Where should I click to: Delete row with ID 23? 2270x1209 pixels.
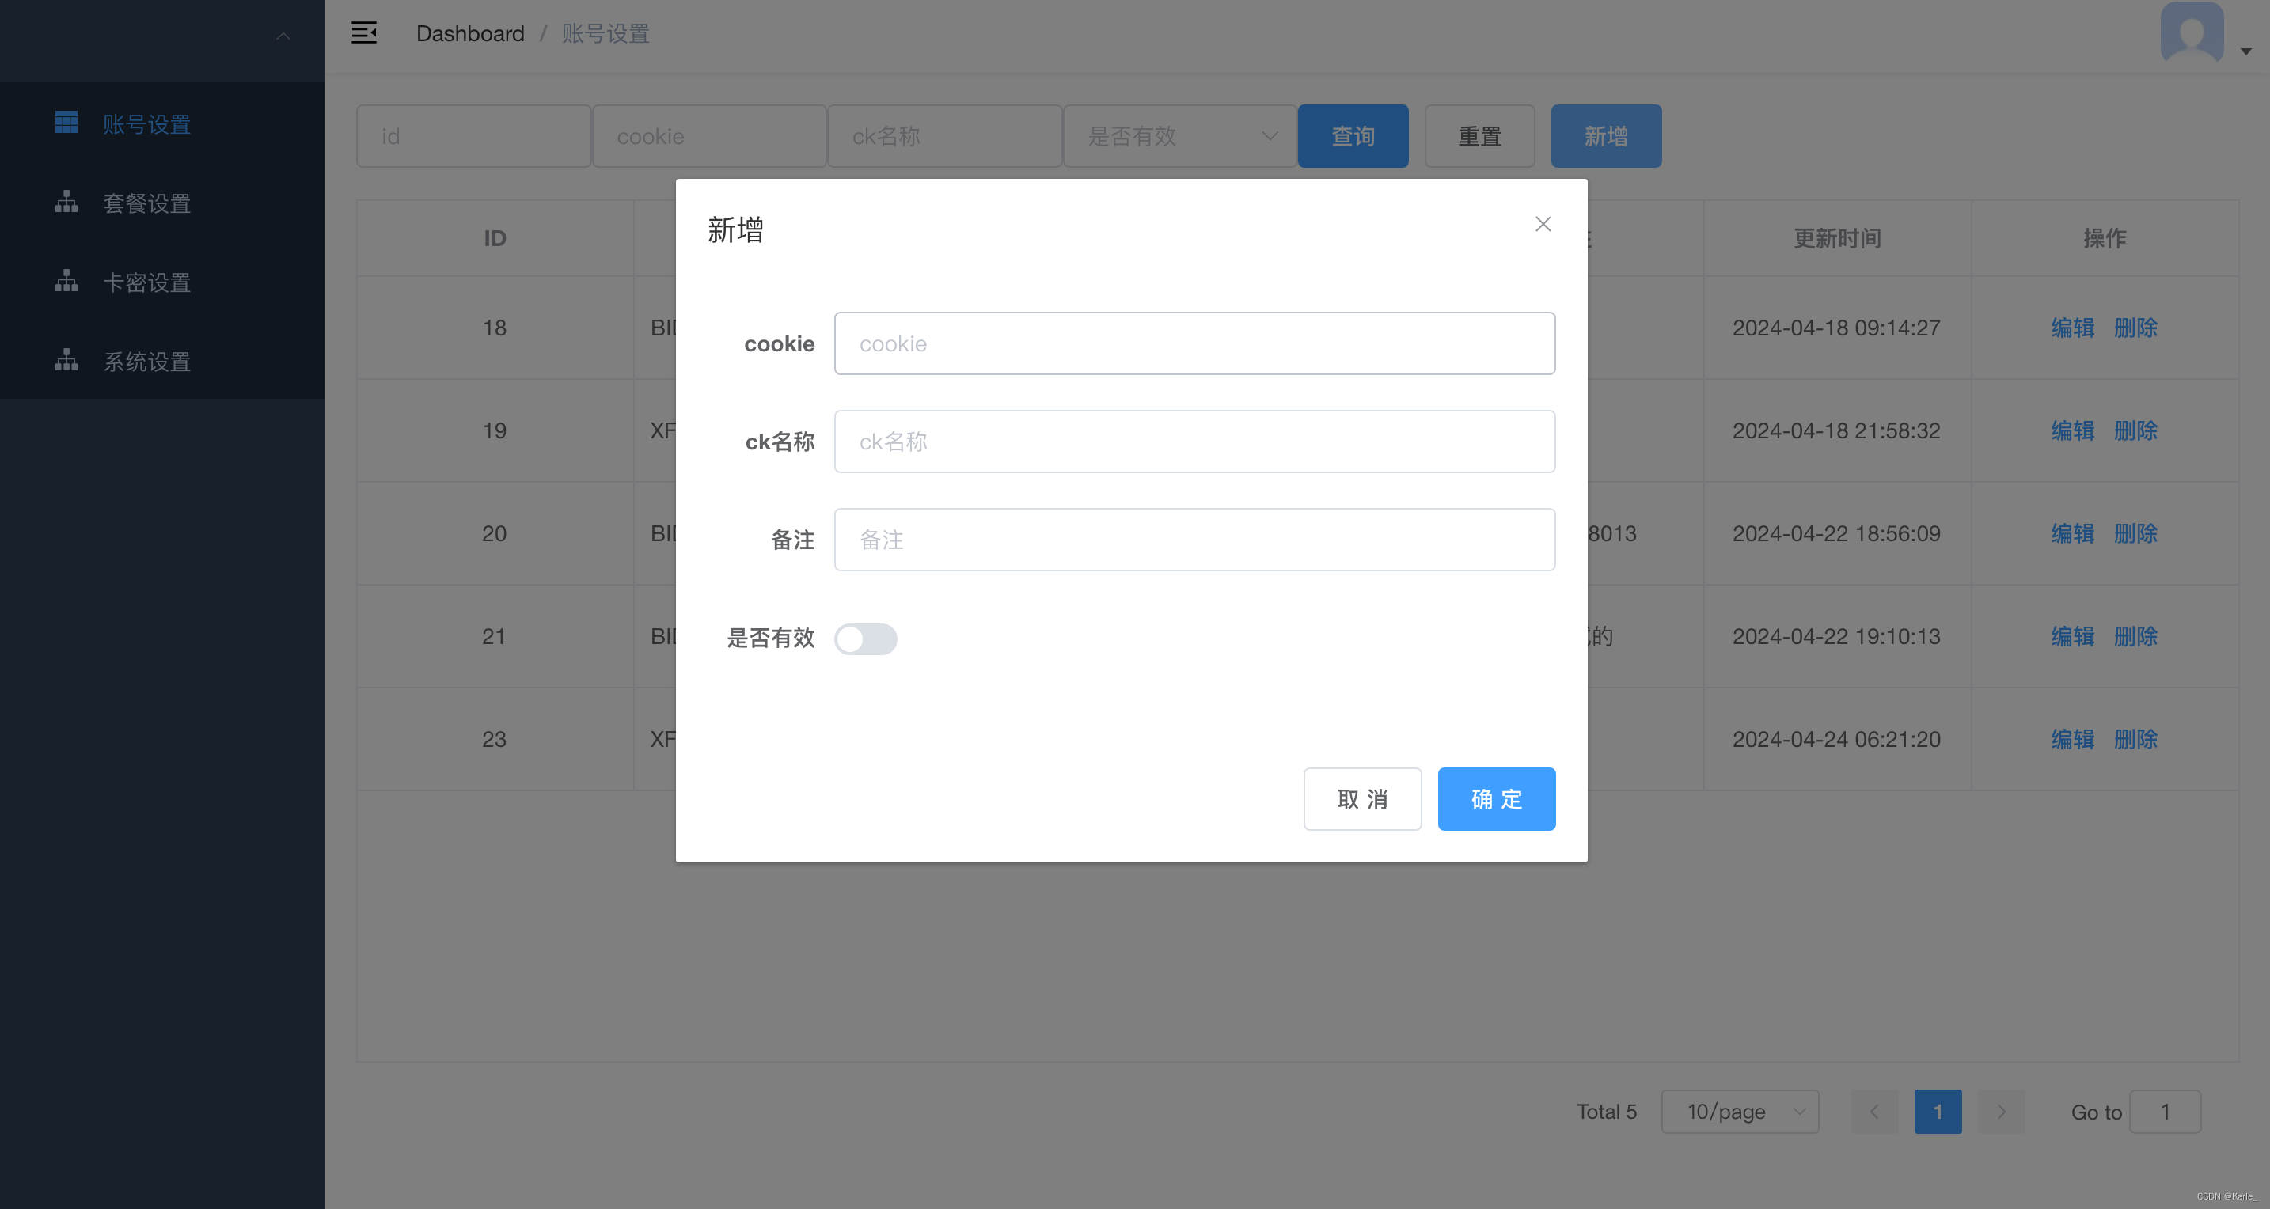pyautogui.click(x=2135, y=739)
